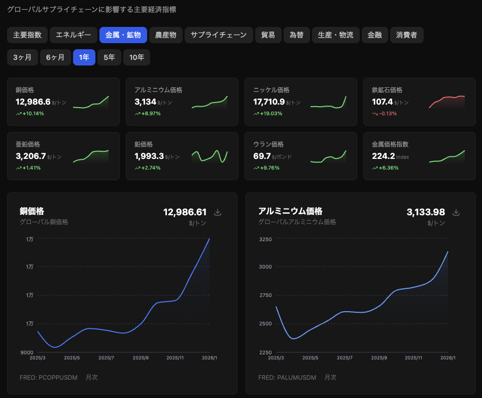
Task: Open the エネルギー category tab
Action: [74, 35]
